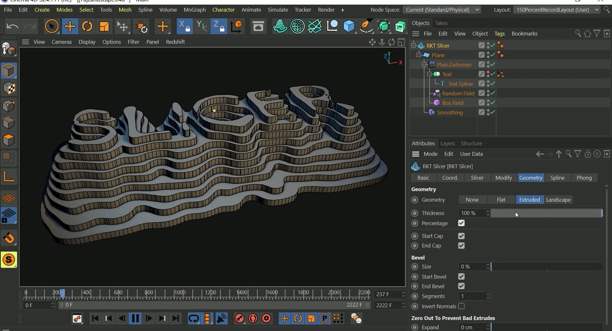
Task: Open the Spline Pen tool icon
Action: (366, 26)
